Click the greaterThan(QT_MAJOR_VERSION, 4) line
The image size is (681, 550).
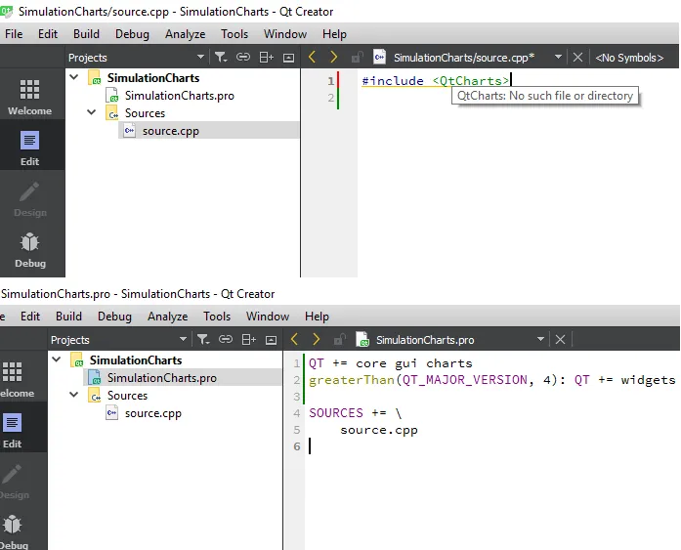pyautogui.click(x=492, y=380)
